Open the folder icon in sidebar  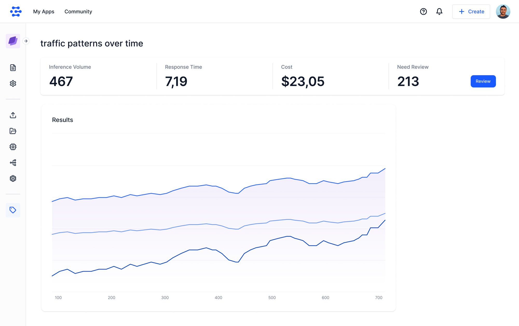point(13,131)
